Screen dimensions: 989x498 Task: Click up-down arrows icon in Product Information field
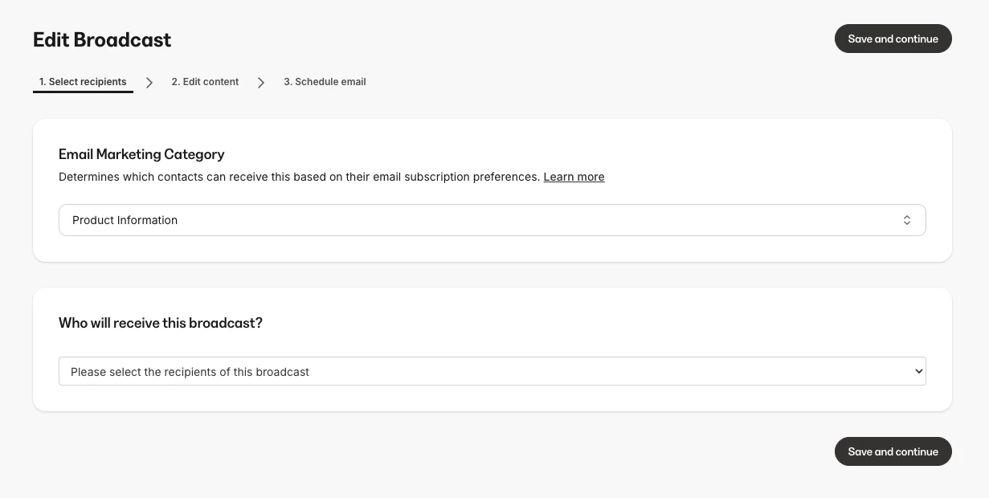click(x=906, y=220)
